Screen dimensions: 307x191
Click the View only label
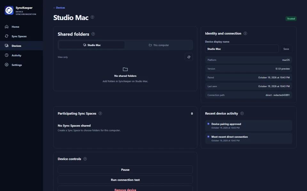(63, 57)
